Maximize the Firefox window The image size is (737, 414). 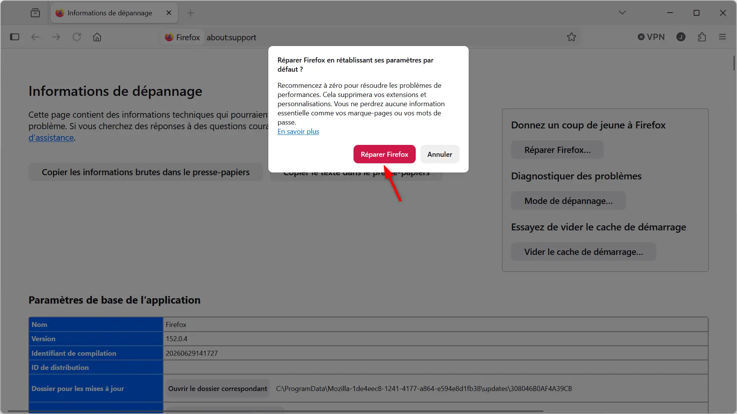(x=696, y=13)
